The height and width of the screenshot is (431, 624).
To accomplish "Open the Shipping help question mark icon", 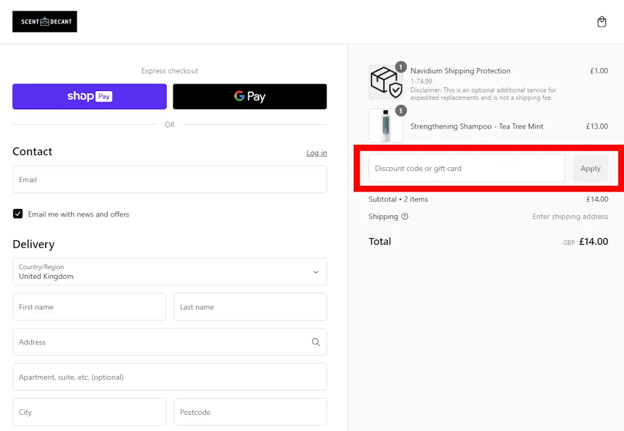I will 406,216.
